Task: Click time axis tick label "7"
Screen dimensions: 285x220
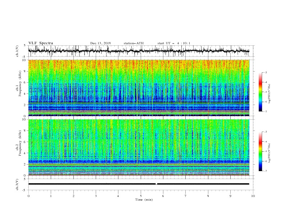Action: 186,196
